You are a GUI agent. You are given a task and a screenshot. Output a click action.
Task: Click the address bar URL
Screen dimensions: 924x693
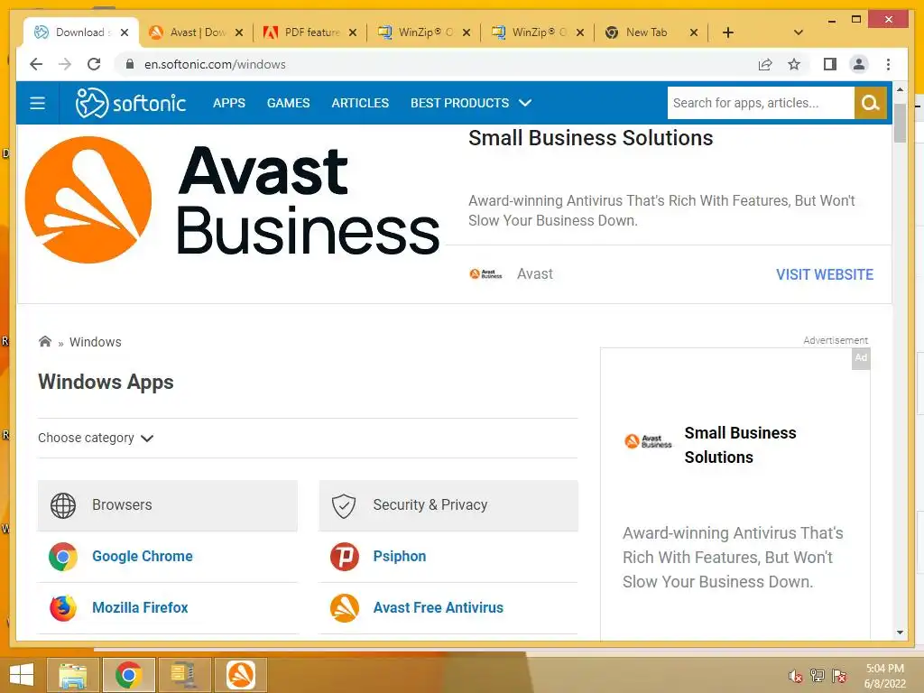click(215, 64)
